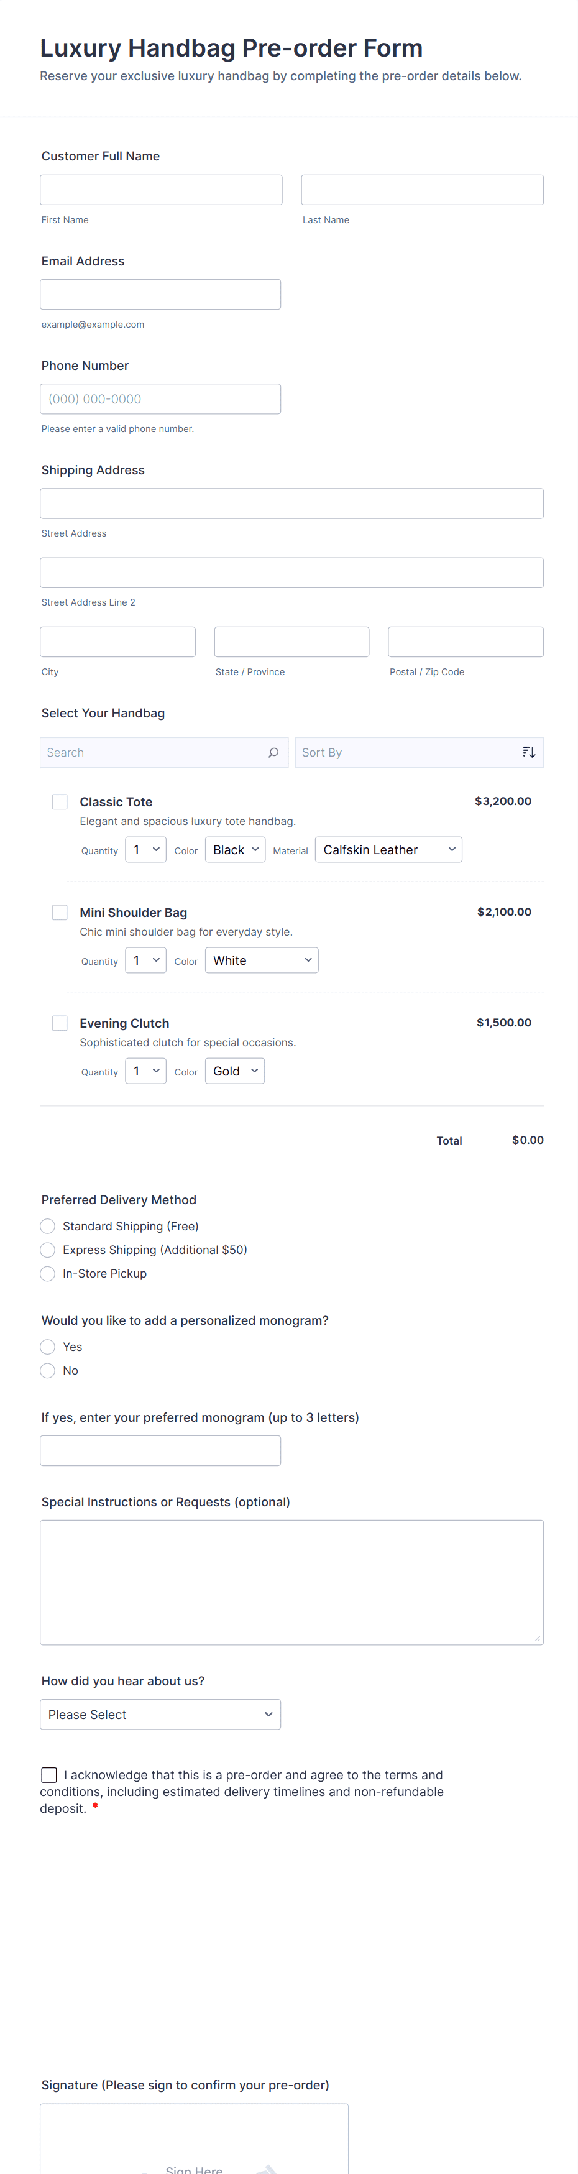Select Express Shipping delivery option
The width and height of the screenshot is (578, 2174).
pyautogui.click(x=48, y=1250)
